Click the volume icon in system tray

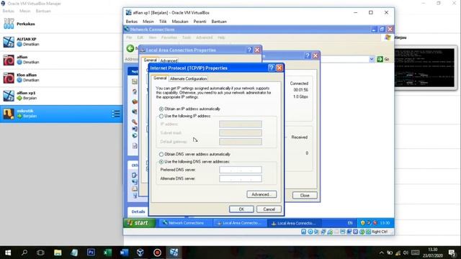[406, 253]
